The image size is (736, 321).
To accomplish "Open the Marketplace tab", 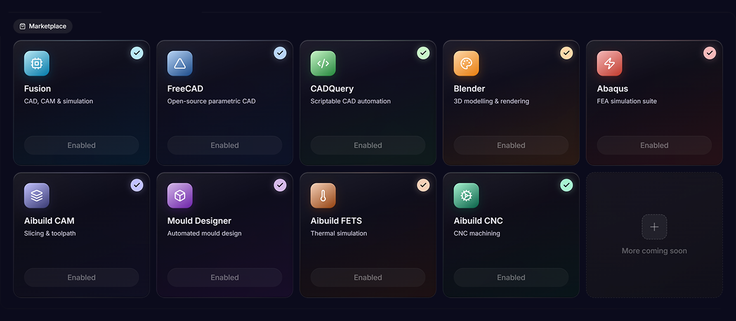I will pyautogui.click(x=42, y=26).
